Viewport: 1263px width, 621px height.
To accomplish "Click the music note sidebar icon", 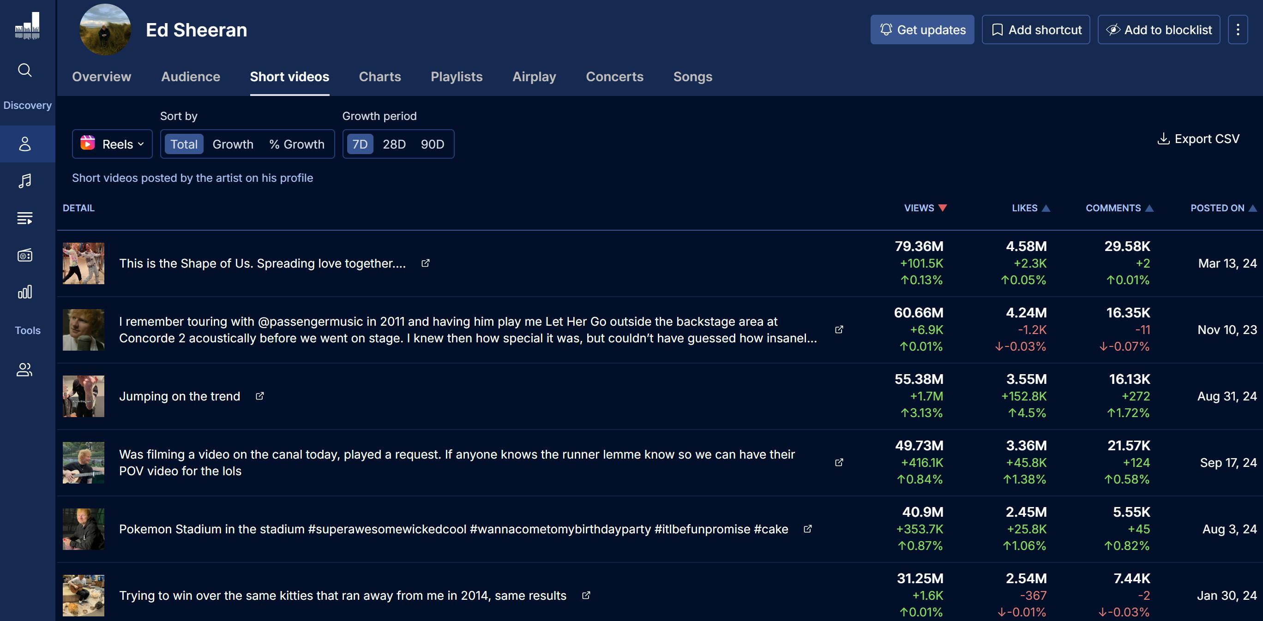I will (x=25, y=181).
